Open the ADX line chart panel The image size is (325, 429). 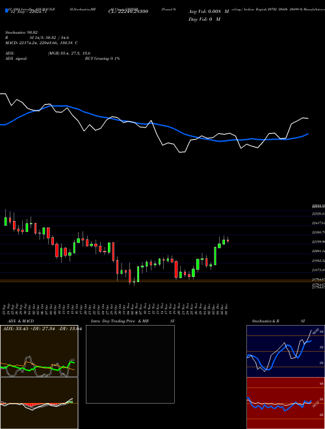tap(39, 351)
